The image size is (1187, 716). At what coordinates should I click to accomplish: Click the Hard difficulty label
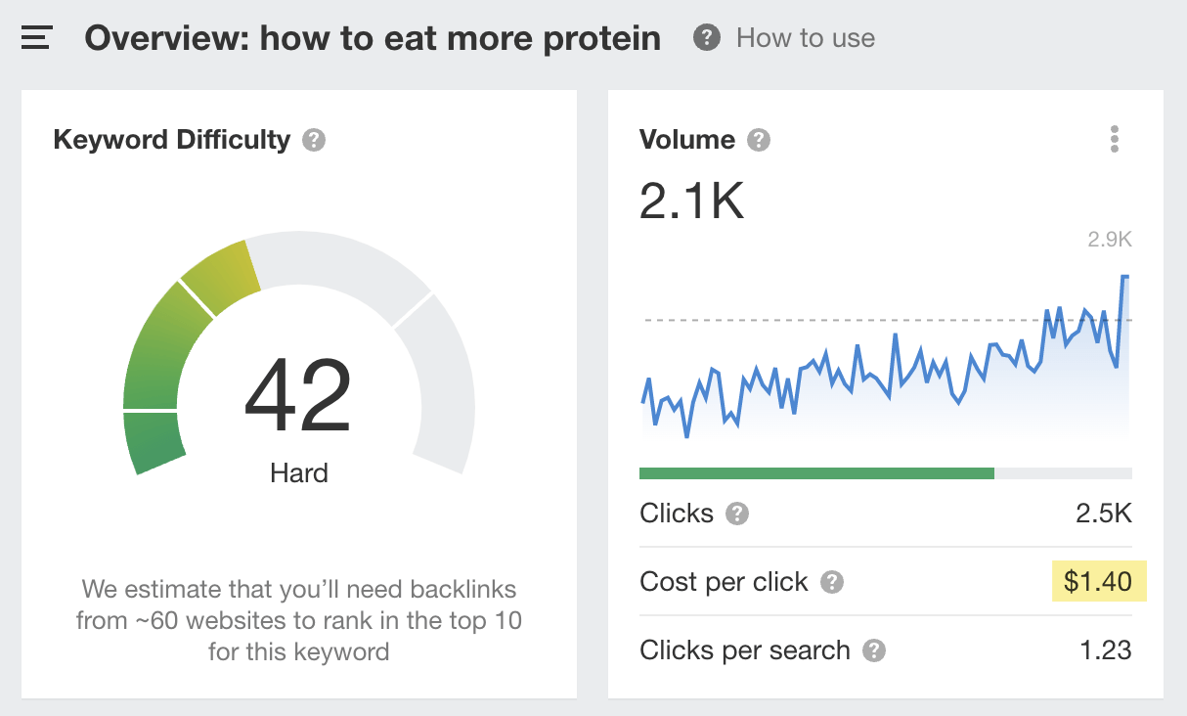298,473
